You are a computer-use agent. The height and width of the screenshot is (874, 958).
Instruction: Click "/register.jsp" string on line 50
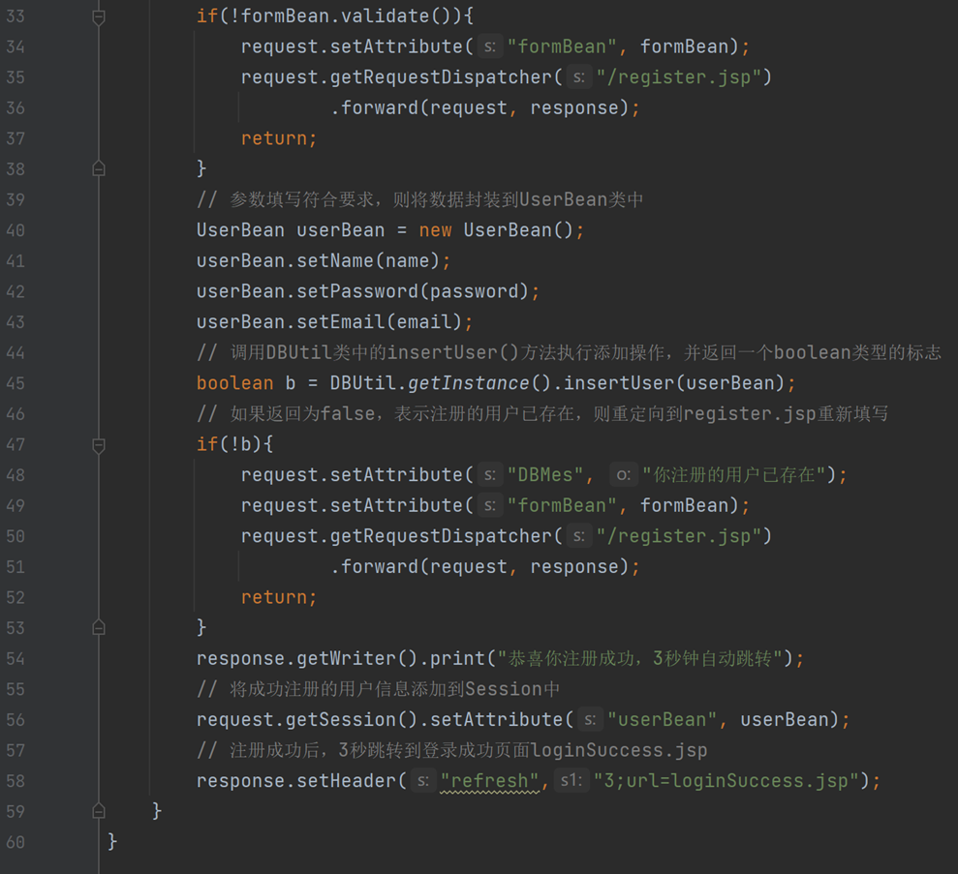[x=679, y=536]
